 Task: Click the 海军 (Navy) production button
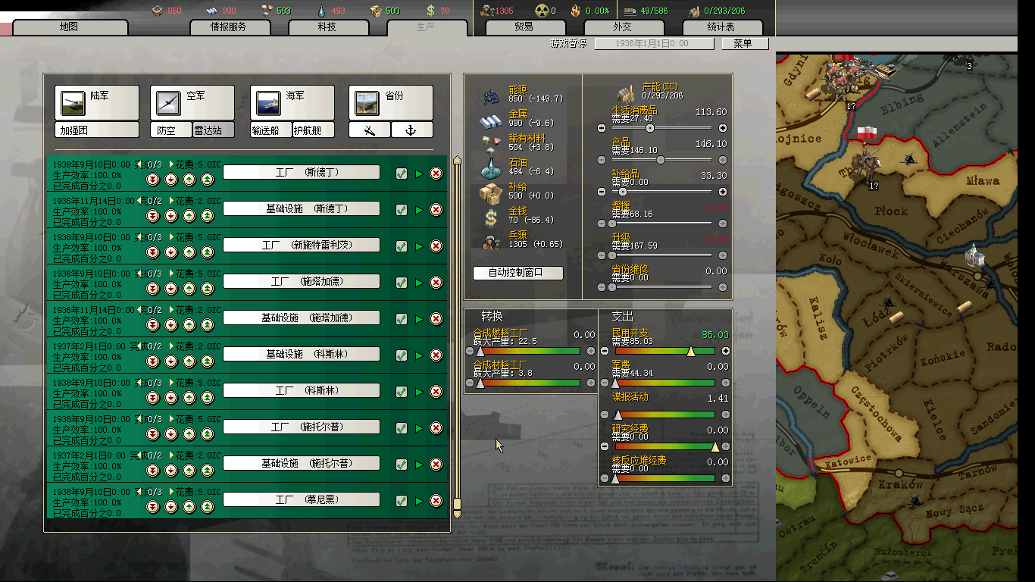(292, 102)
